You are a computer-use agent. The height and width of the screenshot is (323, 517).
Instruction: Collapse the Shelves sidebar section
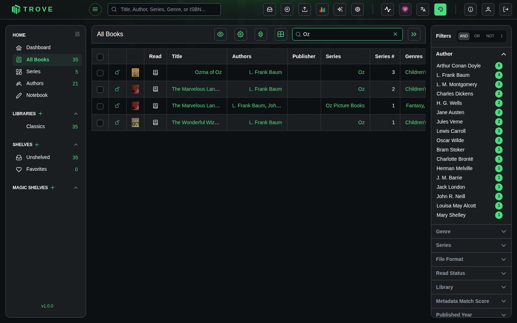(76, 145)
